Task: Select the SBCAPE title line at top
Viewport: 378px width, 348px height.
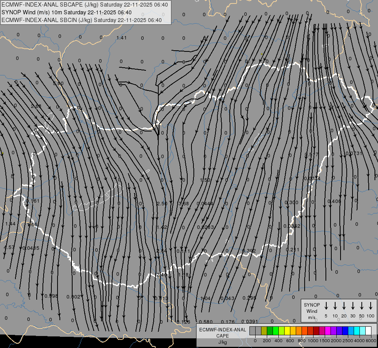Action: (85, 5)
